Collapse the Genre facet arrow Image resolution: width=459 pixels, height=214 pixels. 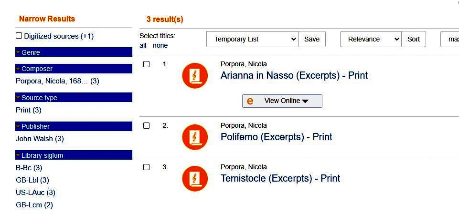[18, 52]
